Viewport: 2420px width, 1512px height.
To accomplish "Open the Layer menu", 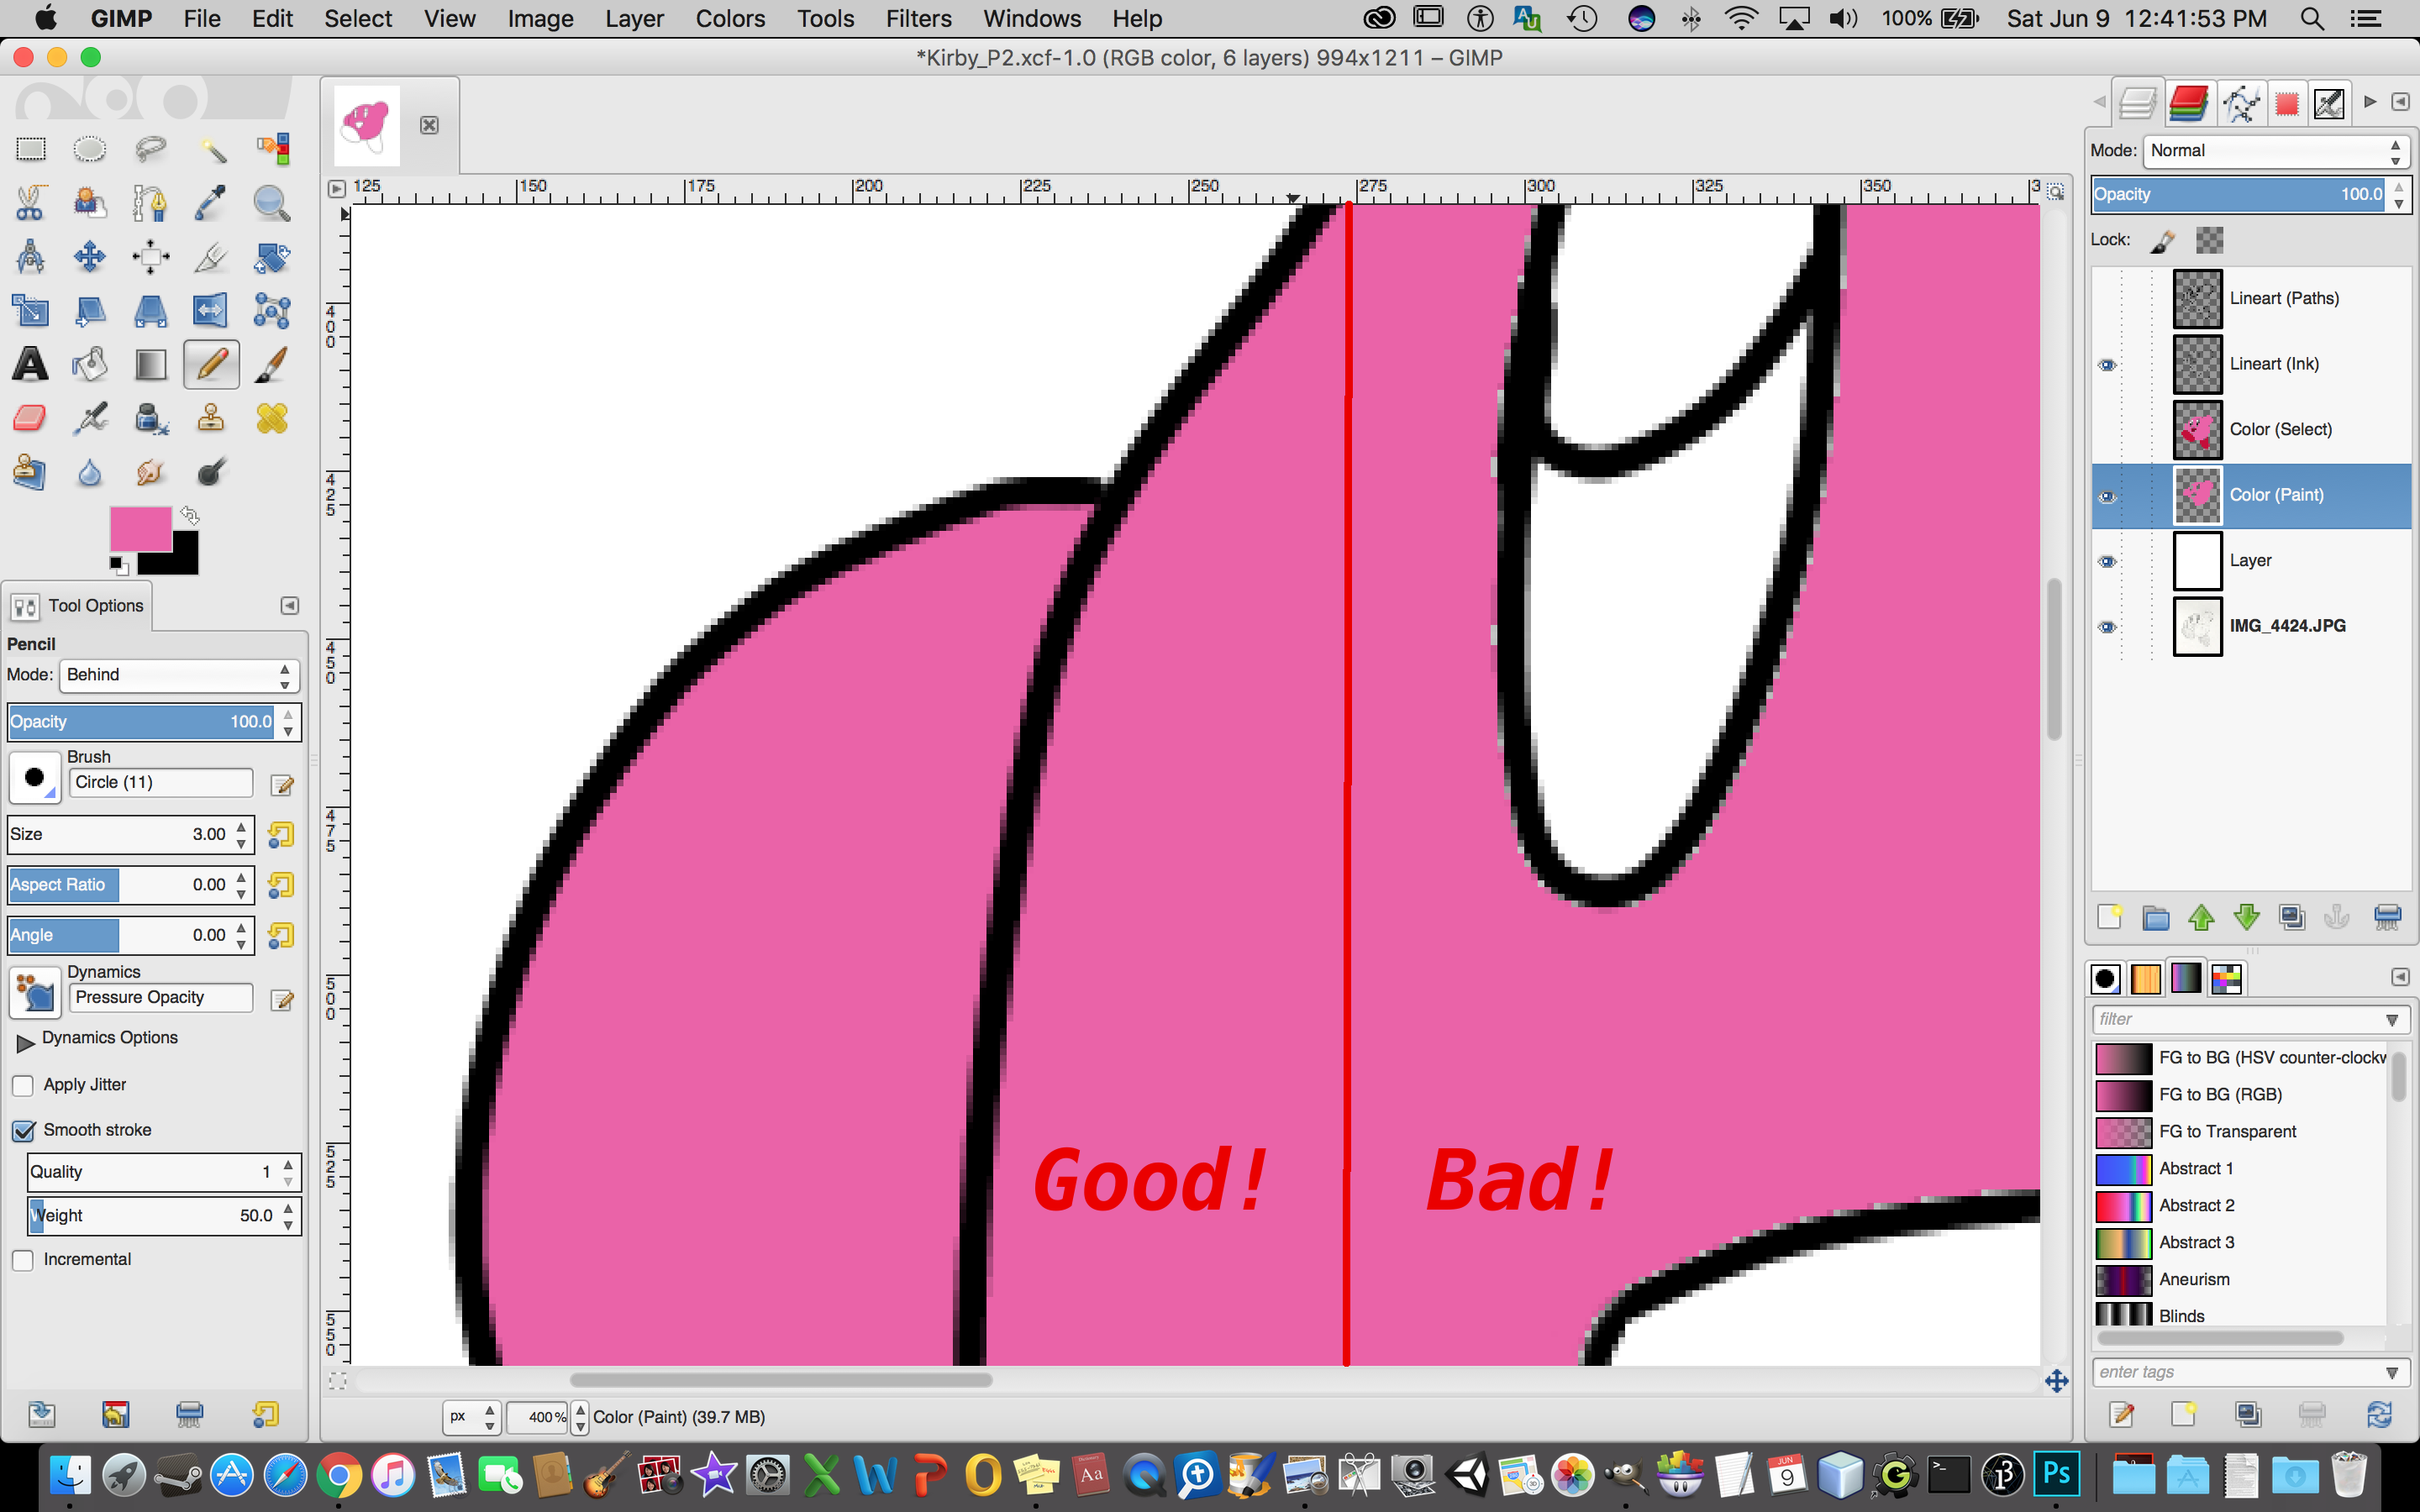I will pos(634,18).
